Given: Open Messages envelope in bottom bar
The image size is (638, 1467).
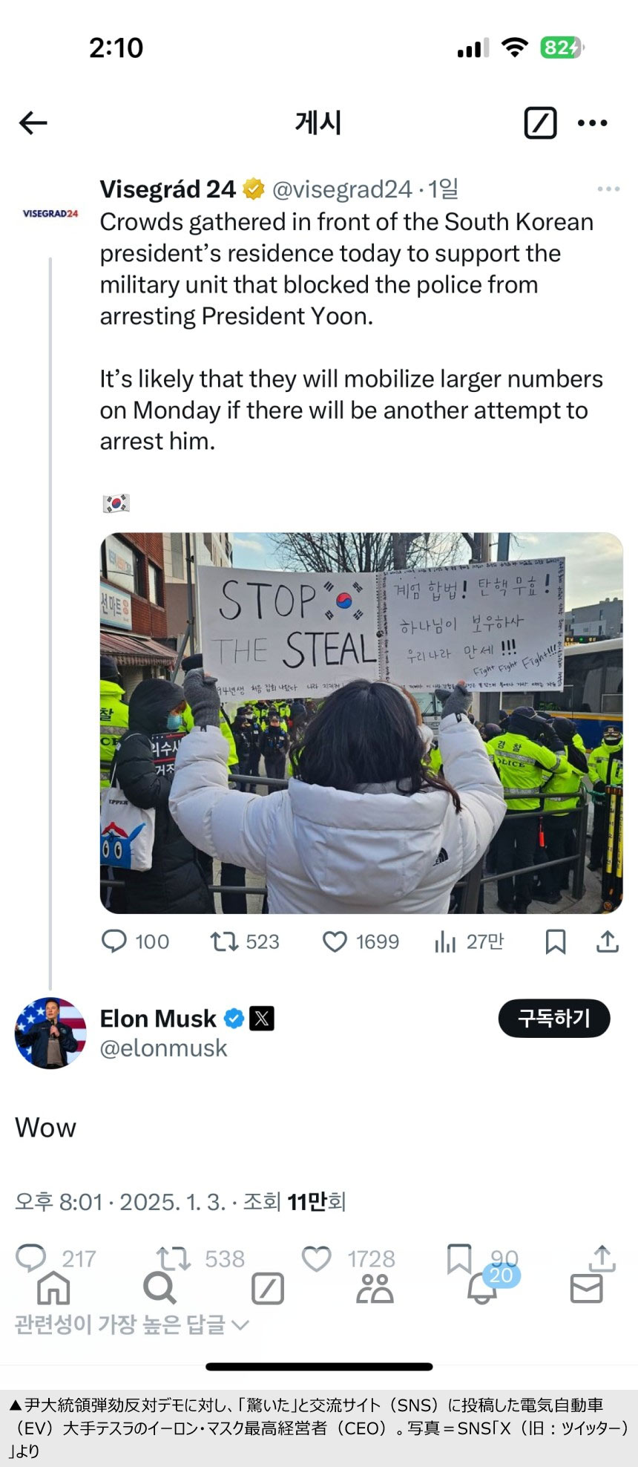Looking at the screenshot, I should pyautogui.click(x=586, y=1290).
